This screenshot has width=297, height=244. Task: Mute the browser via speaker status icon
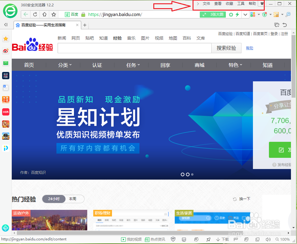tap(269, 239)
